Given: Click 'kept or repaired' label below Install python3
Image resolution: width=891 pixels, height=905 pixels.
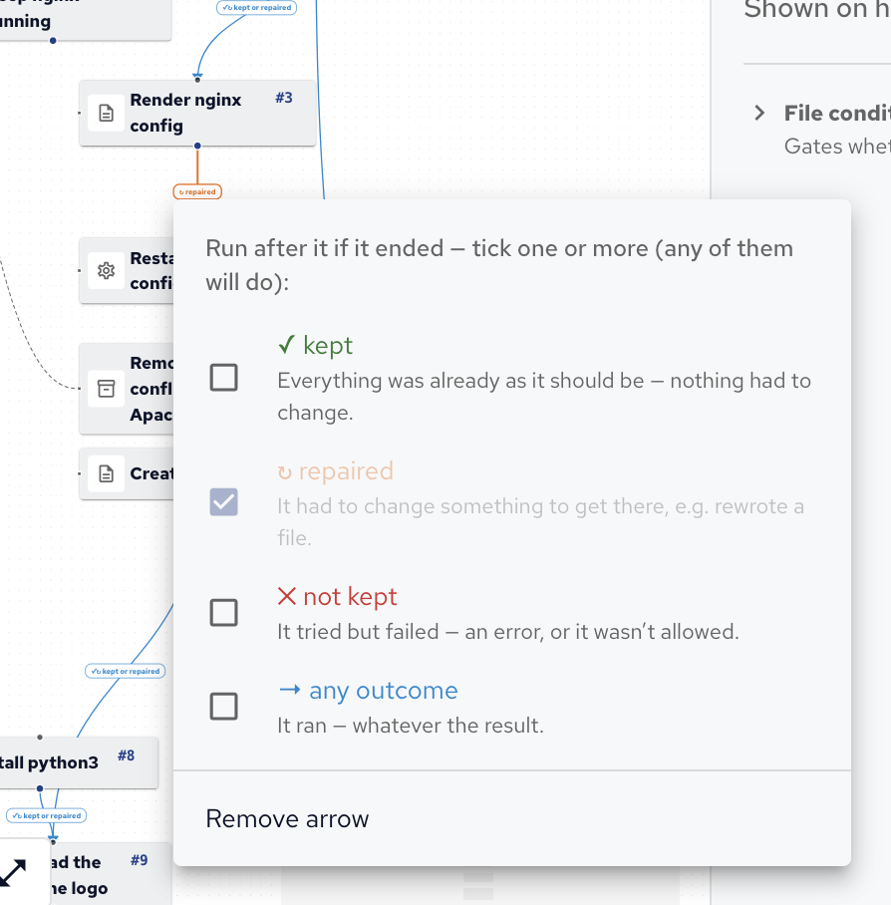Looking at the screenshot, I should 46,815.
